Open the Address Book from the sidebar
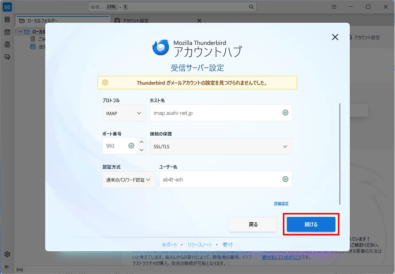Image resolution: width=395 pixels, height=274 pixels. coord(7,19)
